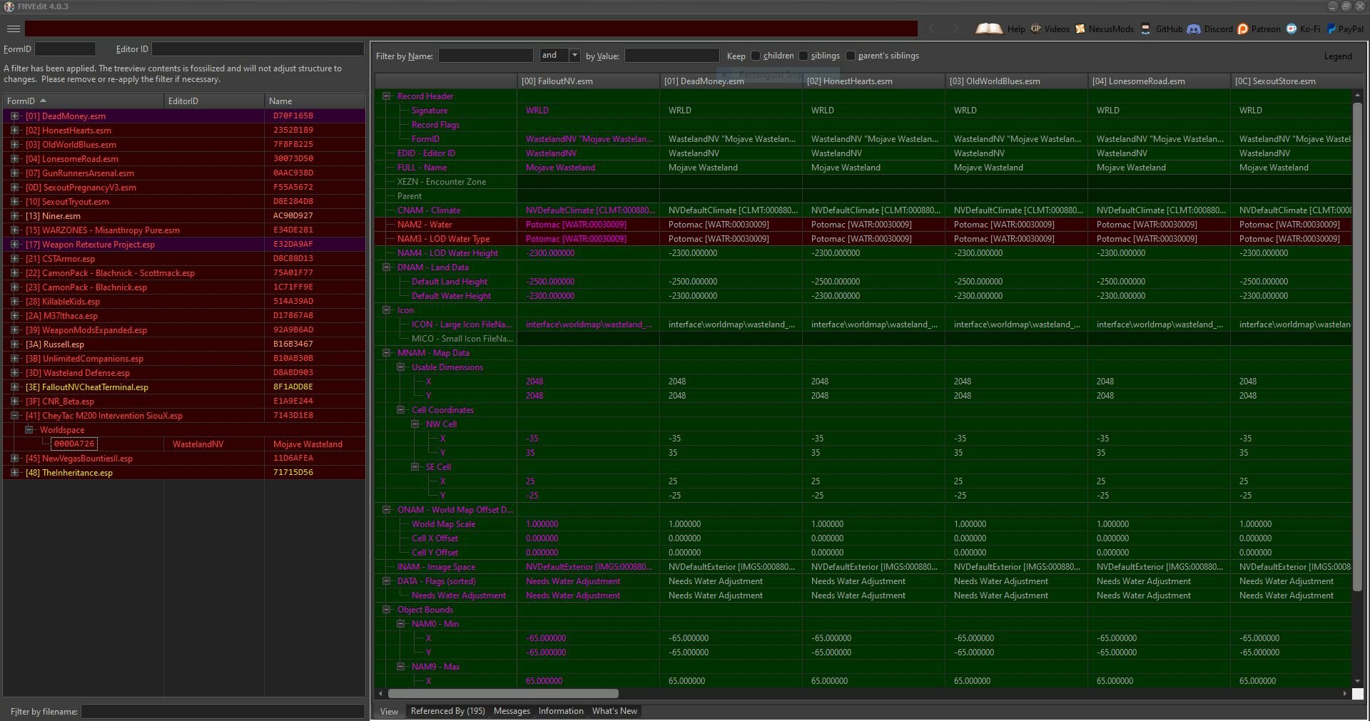The image size is (1370, 721).
Task: Open the 'and' filter operator dropdown
Action: (574, 55)
